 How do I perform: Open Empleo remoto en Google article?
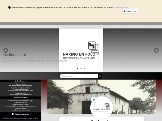click(21, 105)
